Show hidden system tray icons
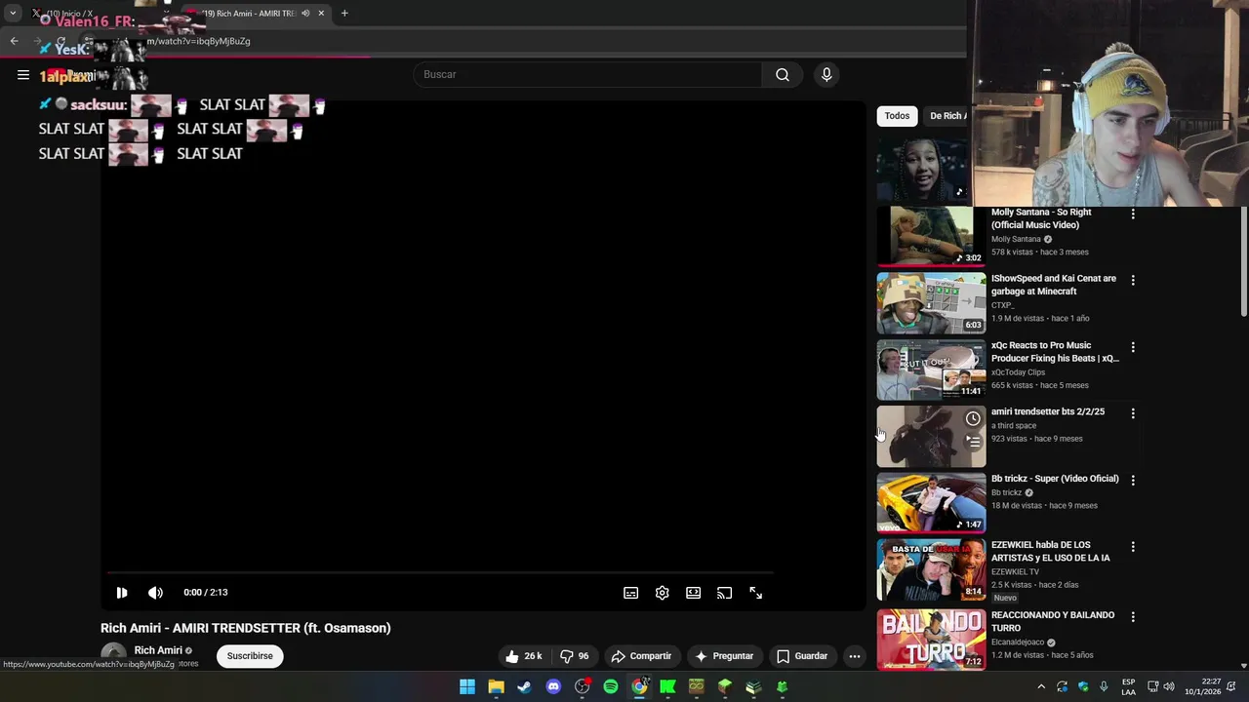 click(1041, 687)
